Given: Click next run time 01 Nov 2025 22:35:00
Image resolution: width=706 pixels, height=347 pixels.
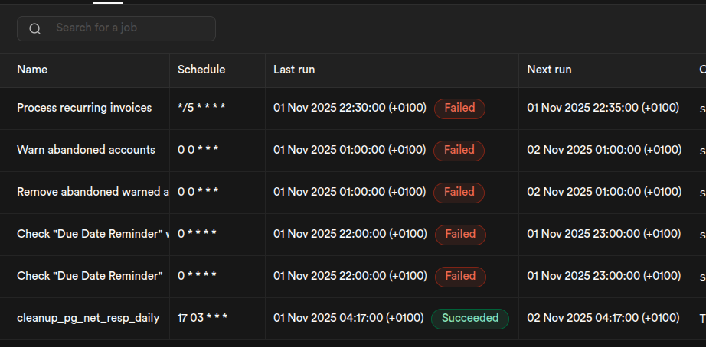Looking at the screenshot, I should (x=603, y=108).
